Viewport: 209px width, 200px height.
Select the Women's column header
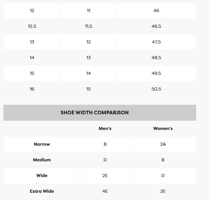[x=163, y=129]
